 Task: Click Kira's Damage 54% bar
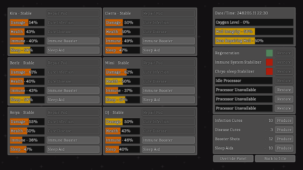click(x=27, y=23)
